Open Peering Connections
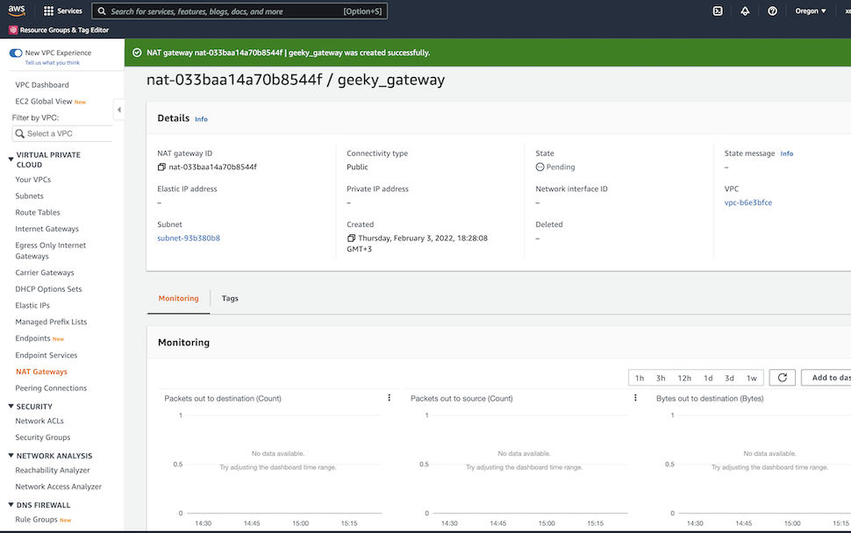Screen dimensions: 851x533 [x=51, y=388]
